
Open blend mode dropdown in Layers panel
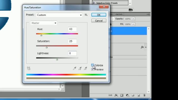(113, 19)
